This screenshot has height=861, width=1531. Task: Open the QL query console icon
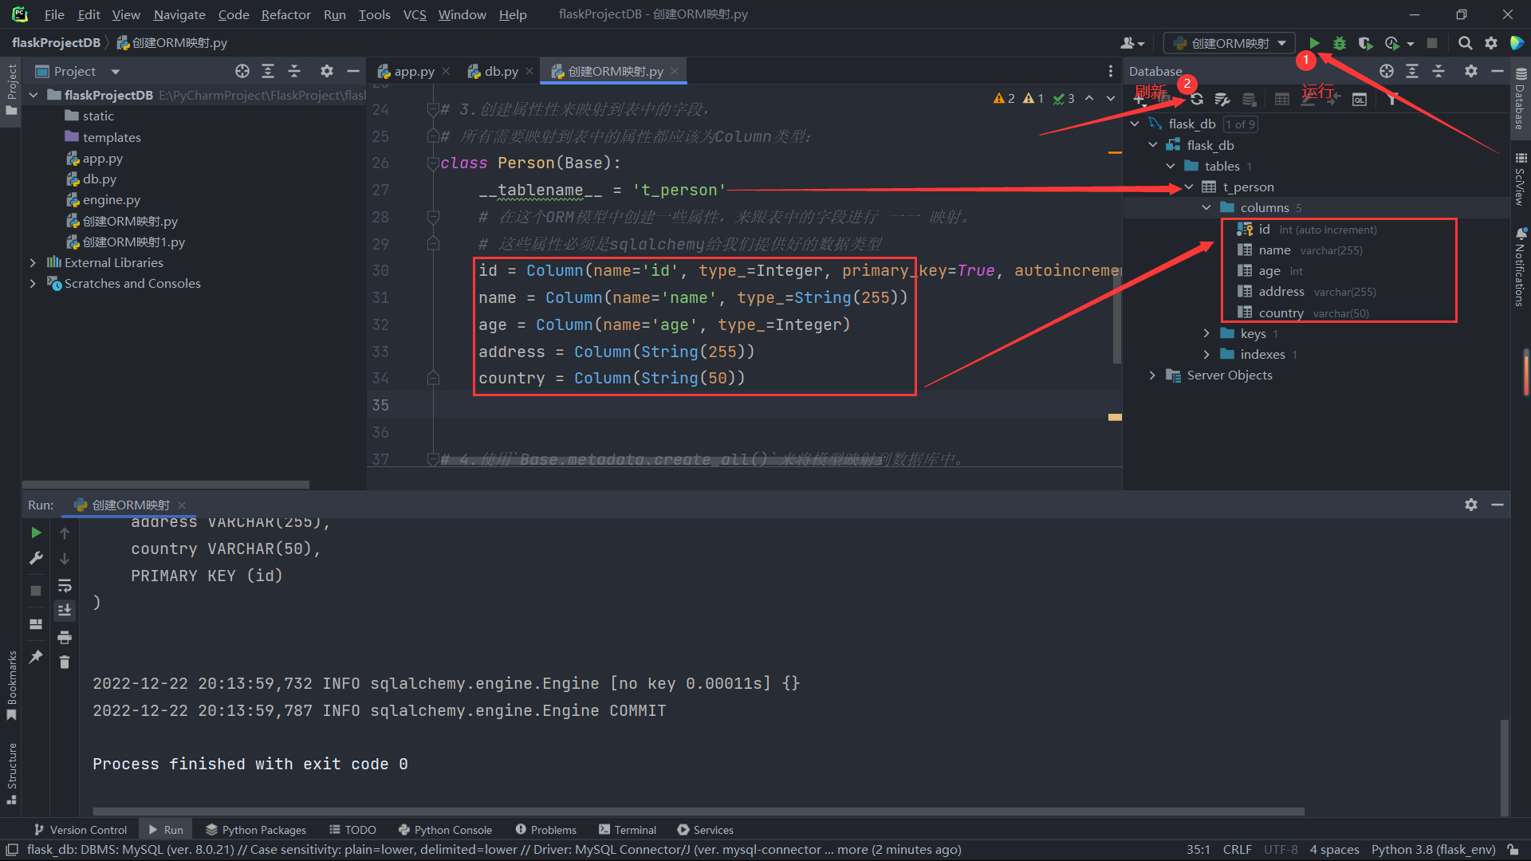point(1360,99)
